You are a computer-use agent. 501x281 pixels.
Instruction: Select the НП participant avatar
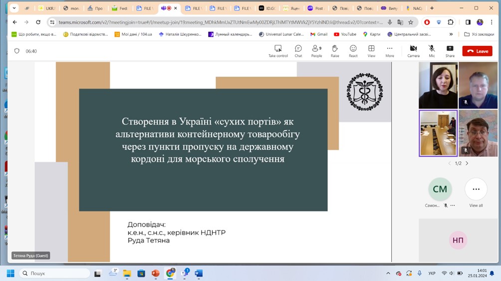pos(458,240)
